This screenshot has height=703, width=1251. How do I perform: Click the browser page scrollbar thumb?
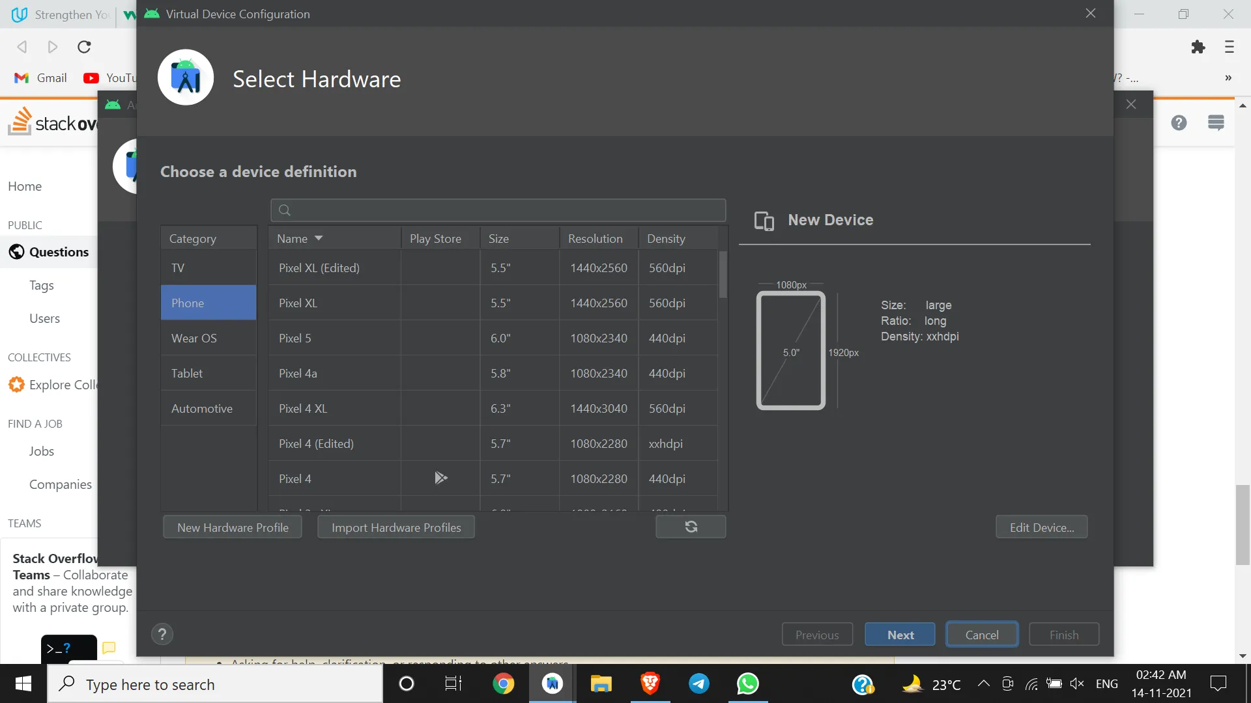tap(1243, 525)
